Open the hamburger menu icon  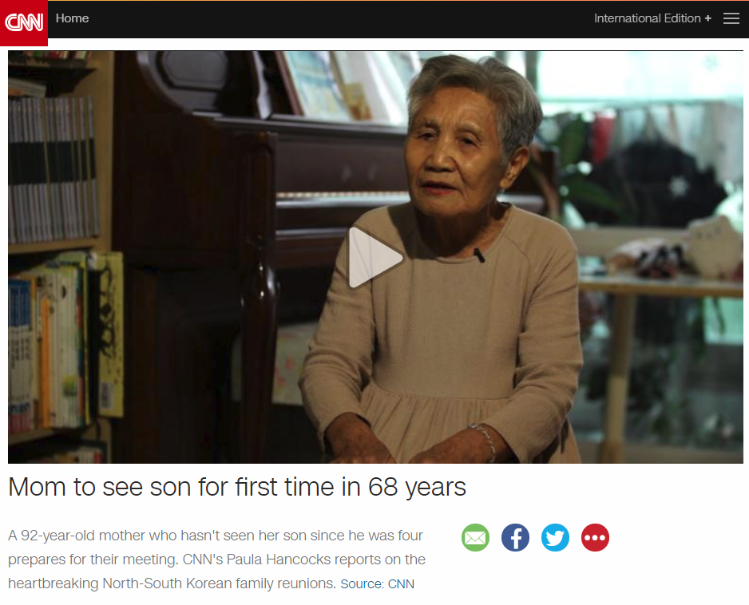coord(731,18)
